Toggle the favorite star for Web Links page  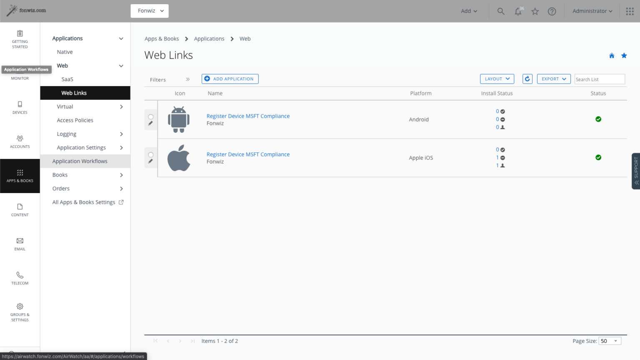pos(624,55)
